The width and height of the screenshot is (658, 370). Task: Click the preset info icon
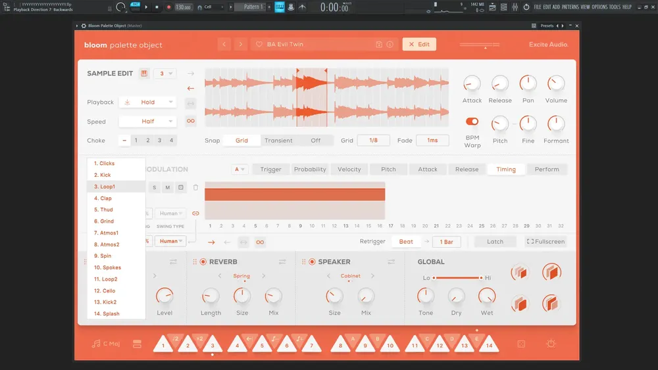390,45
